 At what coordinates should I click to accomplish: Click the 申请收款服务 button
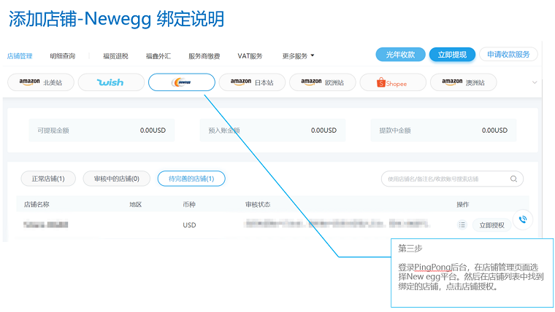point(508,55)
